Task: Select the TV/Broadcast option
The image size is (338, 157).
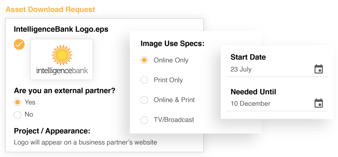Action: click(x=144, y=120)
